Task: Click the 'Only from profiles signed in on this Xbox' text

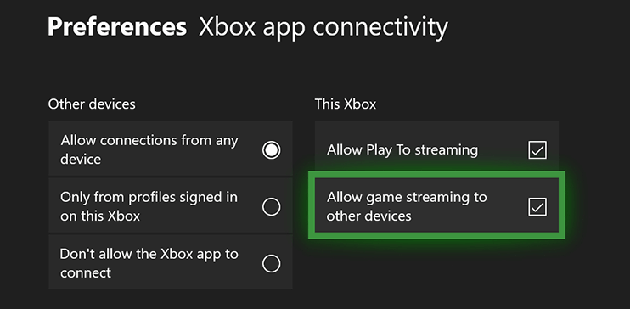Action: [149, 207]
